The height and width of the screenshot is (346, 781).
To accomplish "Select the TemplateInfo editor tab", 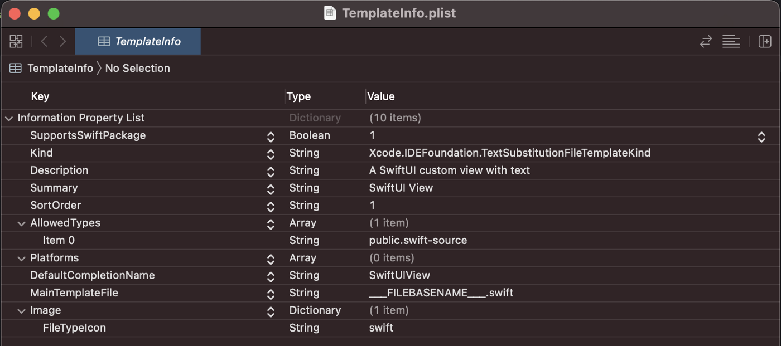I will pyautogui.click(x=138, y=41).
